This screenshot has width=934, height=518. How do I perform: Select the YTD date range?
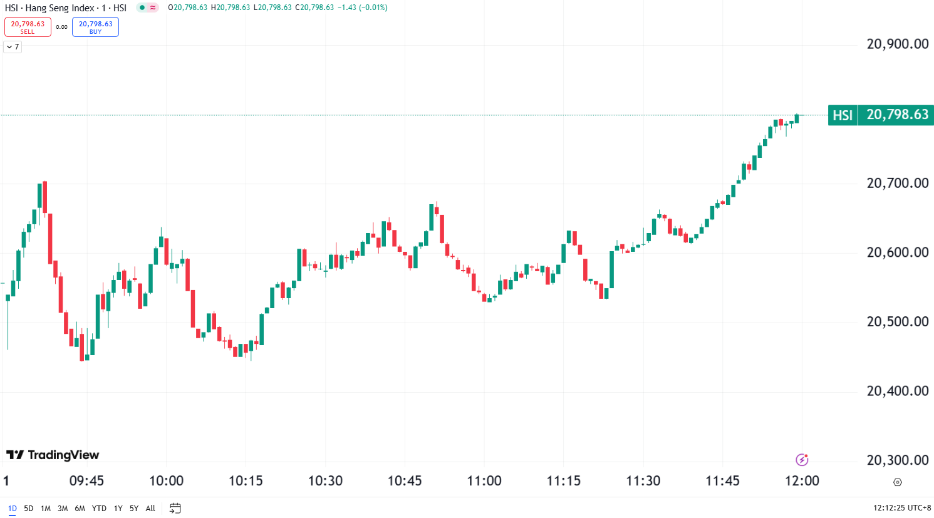99,508
